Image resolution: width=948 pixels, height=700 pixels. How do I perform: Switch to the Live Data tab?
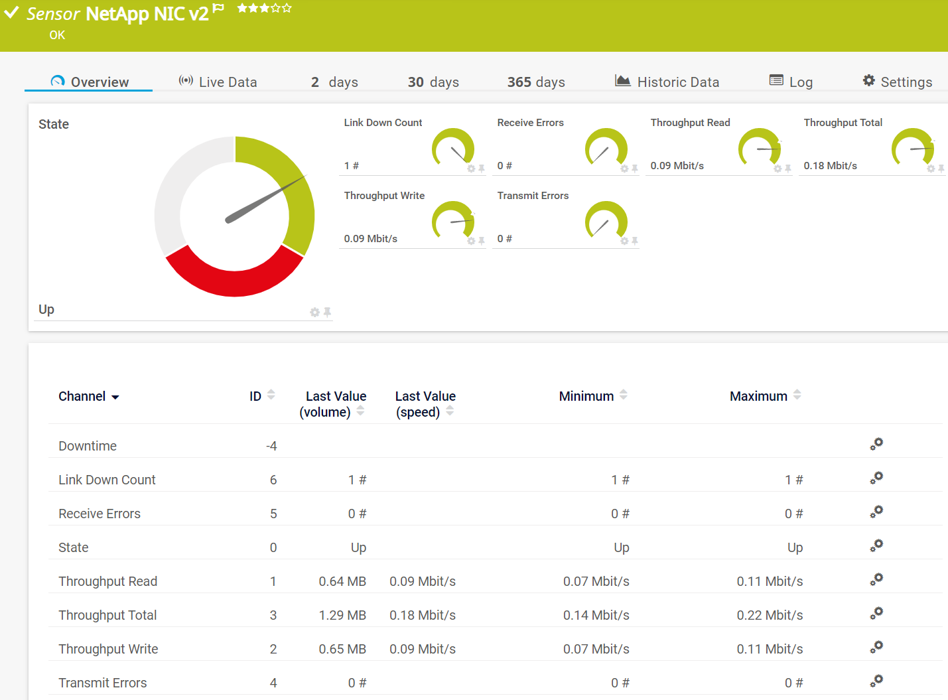coord(218,82)
